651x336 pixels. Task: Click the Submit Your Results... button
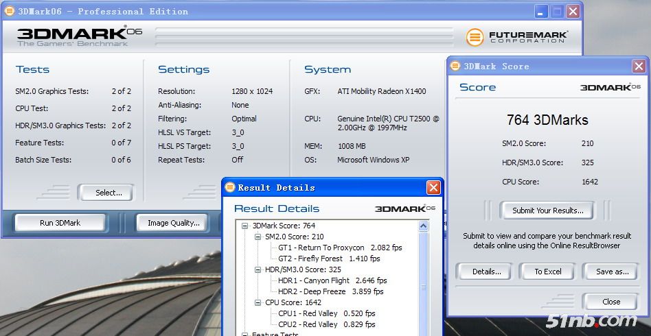click(x=547, y=211)
